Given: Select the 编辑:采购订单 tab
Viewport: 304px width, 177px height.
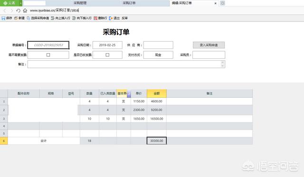Looking at the screenshot, I should (182, 3).
